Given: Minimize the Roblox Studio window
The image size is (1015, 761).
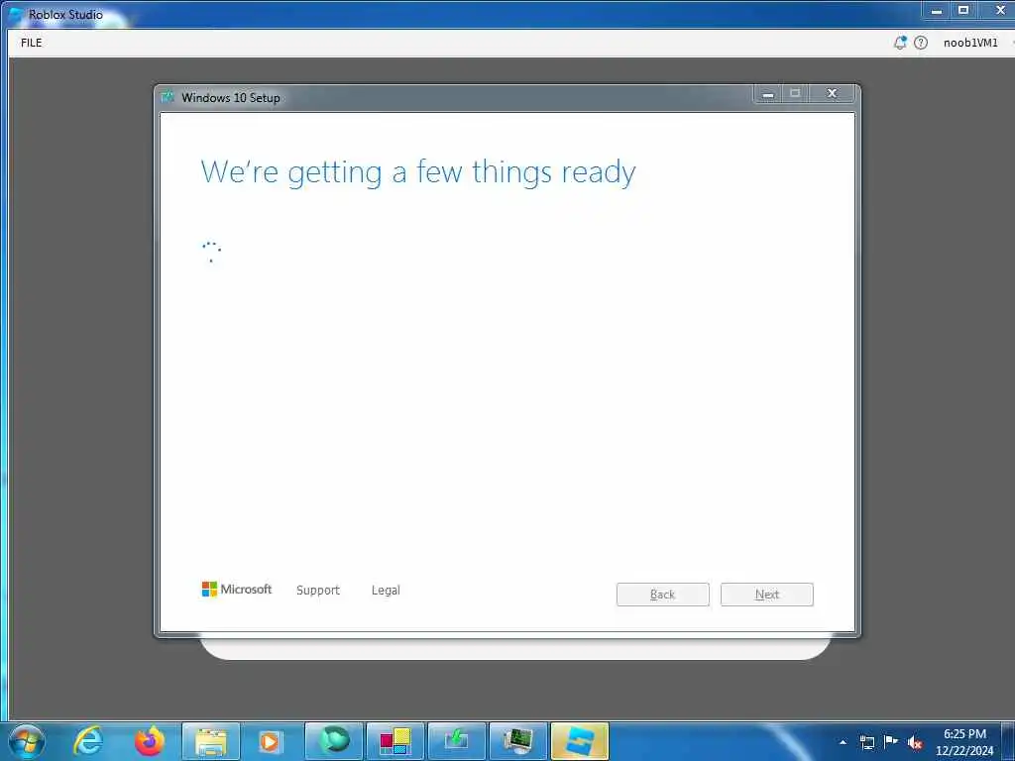Looking at the screenshot, I should click(936, 10).
